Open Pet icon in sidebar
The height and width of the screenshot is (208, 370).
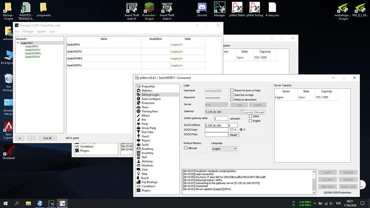click(138, 120)
